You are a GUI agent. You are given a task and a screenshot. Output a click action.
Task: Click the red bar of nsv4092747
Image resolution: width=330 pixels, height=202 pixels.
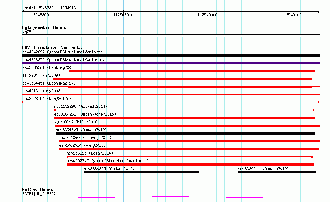tap(190, 165)
